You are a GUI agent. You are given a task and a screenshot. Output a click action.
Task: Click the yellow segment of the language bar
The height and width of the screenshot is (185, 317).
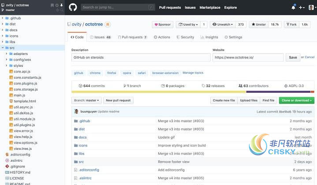[x=159, y=92]
